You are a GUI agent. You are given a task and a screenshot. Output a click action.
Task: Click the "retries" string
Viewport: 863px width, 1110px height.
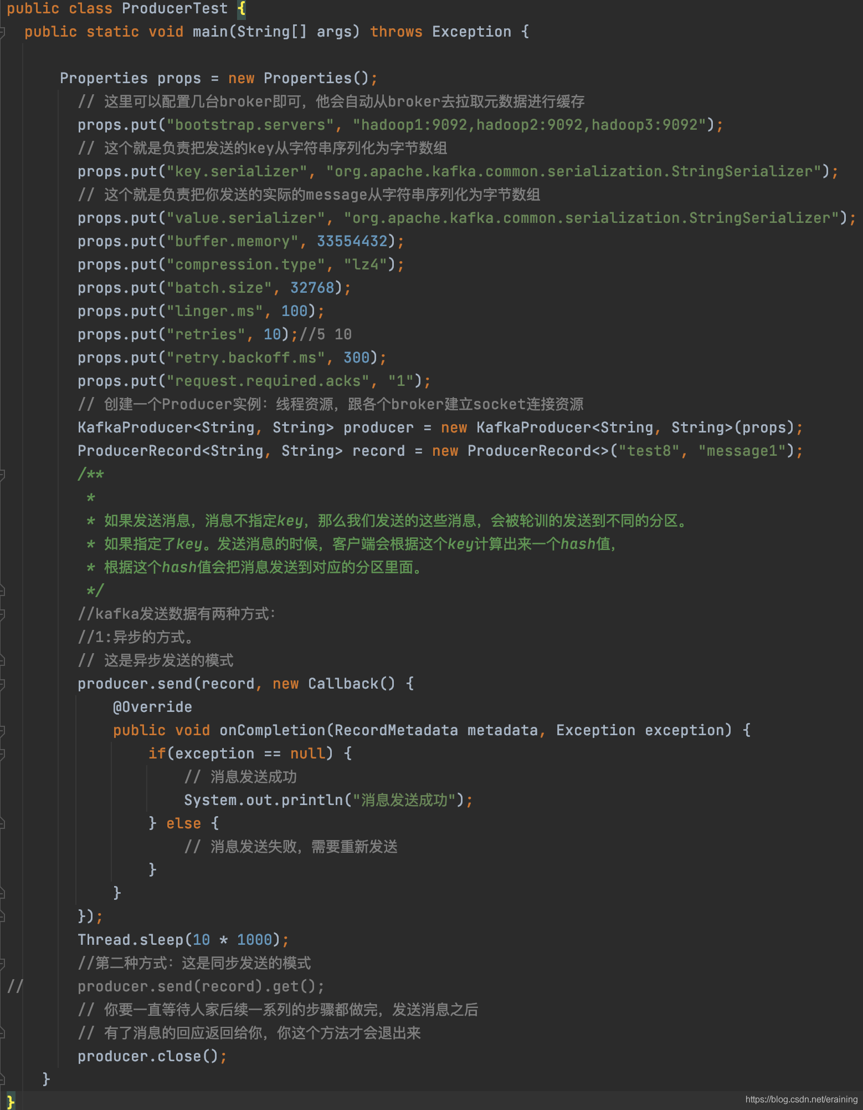(x=206, y=334)
